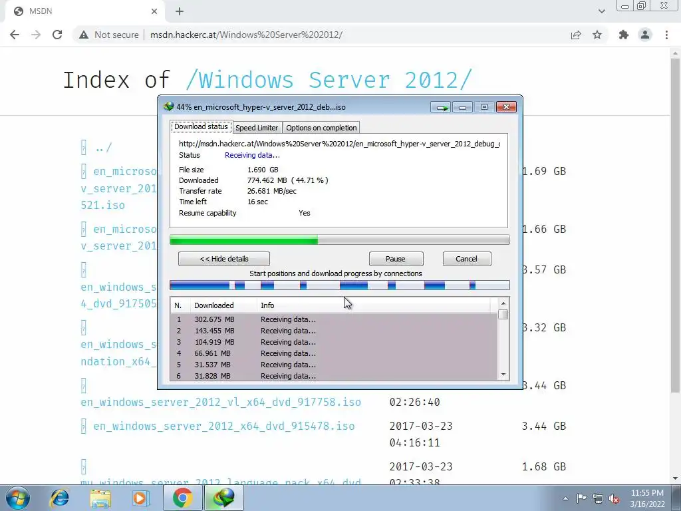Switch to the Download status tab

tap(201, 127)
